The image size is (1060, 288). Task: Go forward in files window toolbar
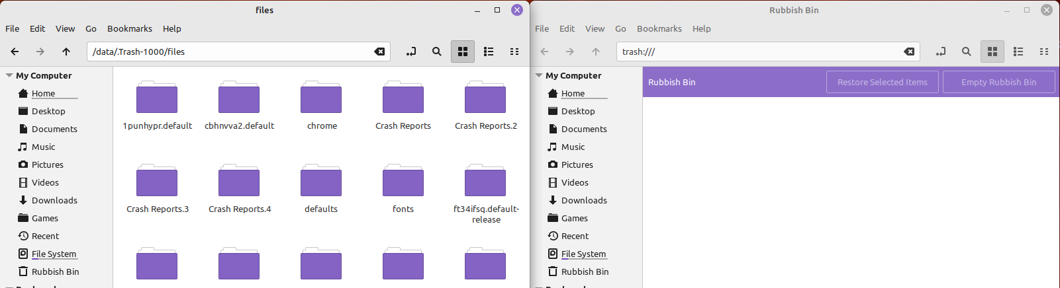click(40, 52)
